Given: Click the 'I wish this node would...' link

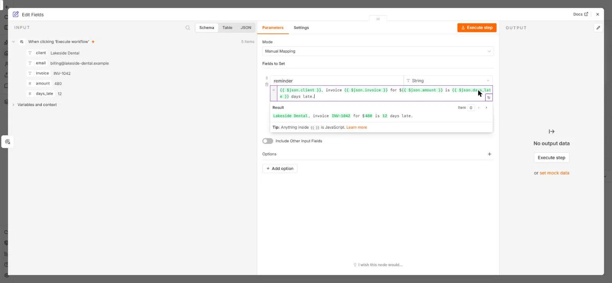Looking at the screenshot, I should [x=378, y=265].
